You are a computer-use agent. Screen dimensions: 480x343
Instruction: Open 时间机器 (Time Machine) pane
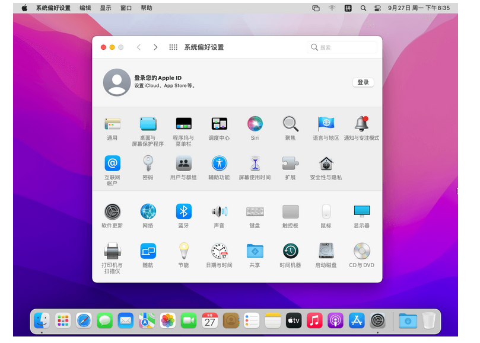(291, 251)
